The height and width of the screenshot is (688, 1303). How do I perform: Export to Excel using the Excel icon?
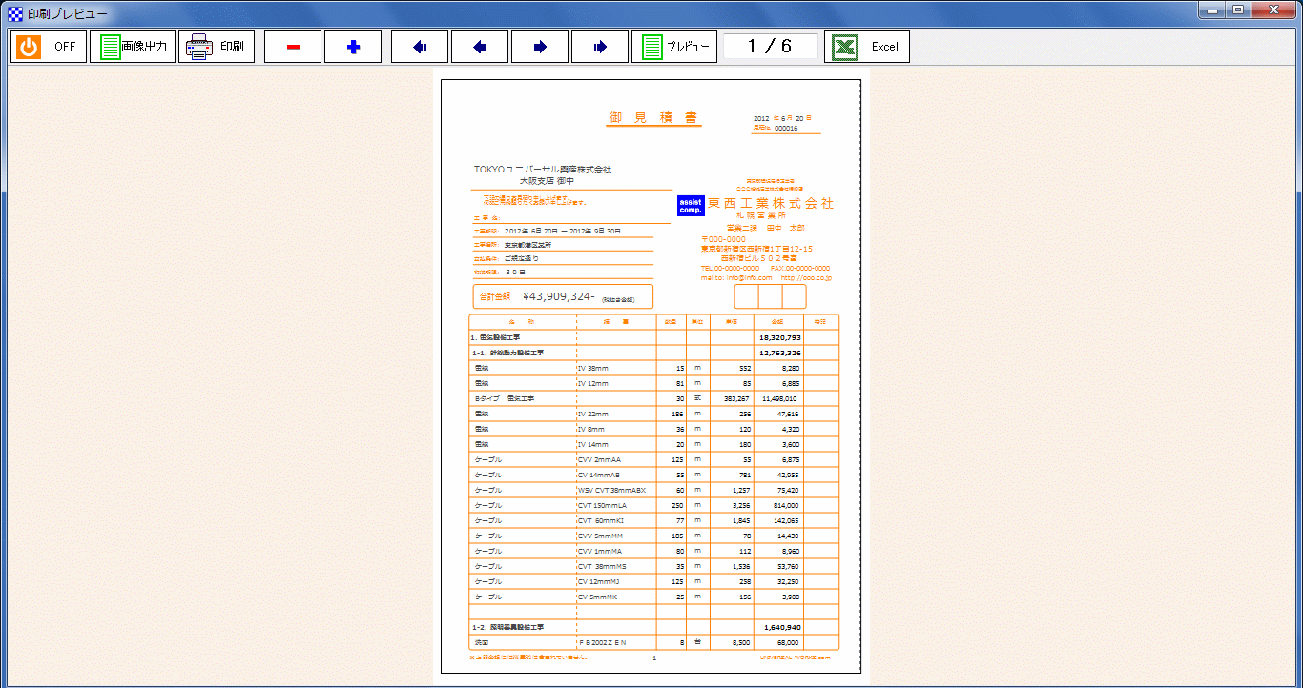tap(843, 47)
